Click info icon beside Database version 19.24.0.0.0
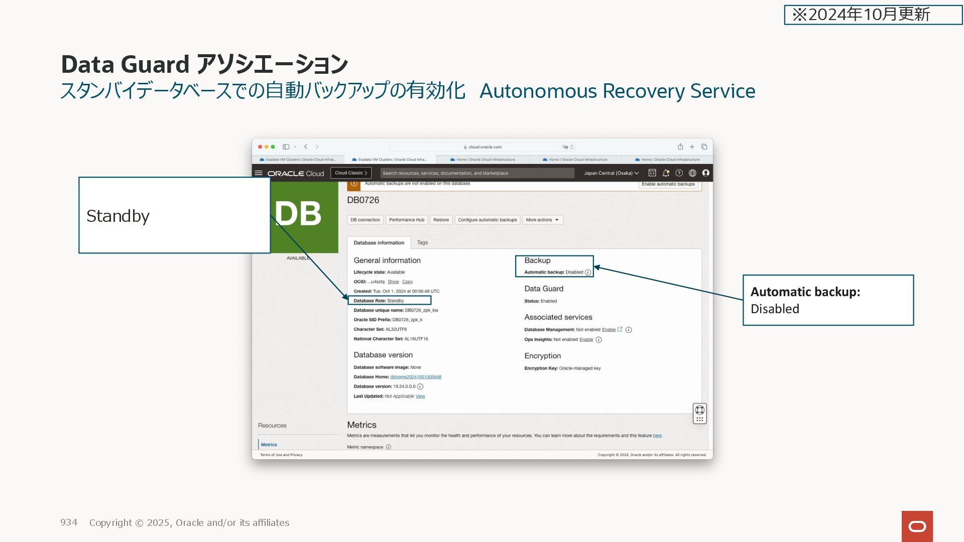964x542 pixels. pyautogui.click(x=420, y=387)
